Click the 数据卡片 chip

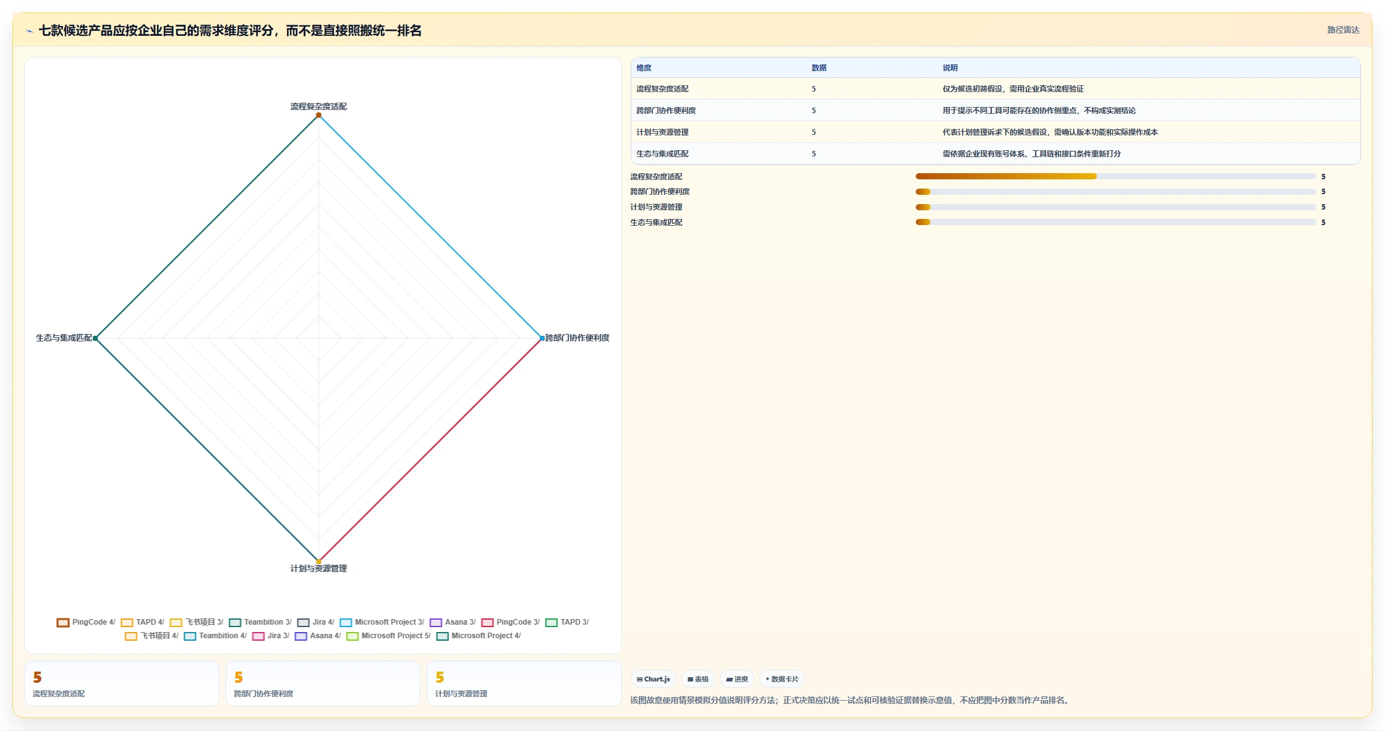(x=782, y=679)
